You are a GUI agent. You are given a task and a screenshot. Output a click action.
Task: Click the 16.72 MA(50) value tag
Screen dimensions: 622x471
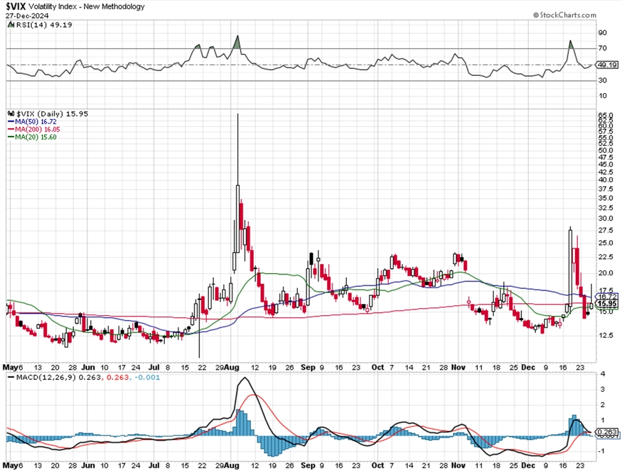(x=607, y=297)
